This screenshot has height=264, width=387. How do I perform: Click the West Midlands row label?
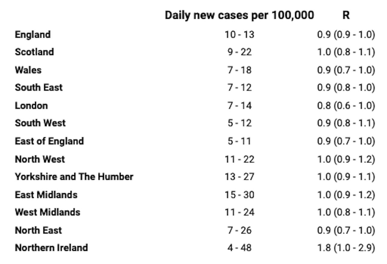tap(47, 212)
